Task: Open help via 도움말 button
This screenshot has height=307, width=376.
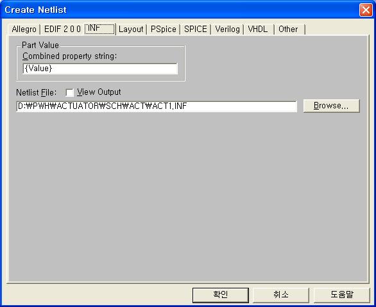Action: [x=341, y=295]
